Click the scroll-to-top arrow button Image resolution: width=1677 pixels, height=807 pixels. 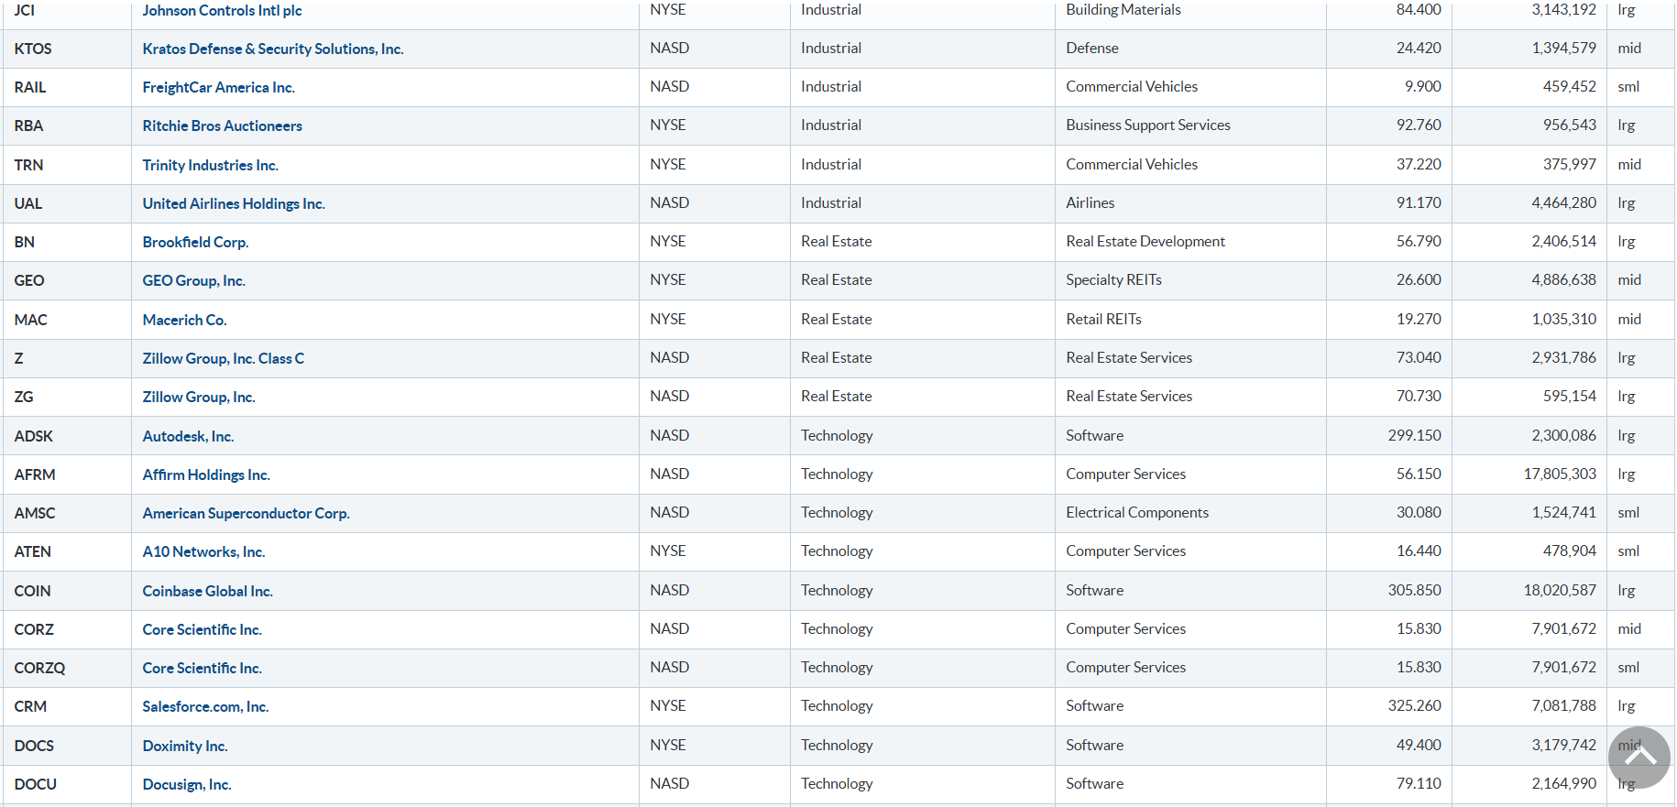(1639, 757)
